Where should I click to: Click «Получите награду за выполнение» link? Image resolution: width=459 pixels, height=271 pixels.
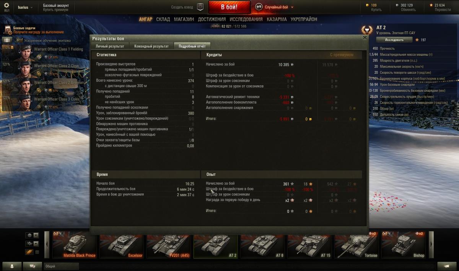(39, 32)
